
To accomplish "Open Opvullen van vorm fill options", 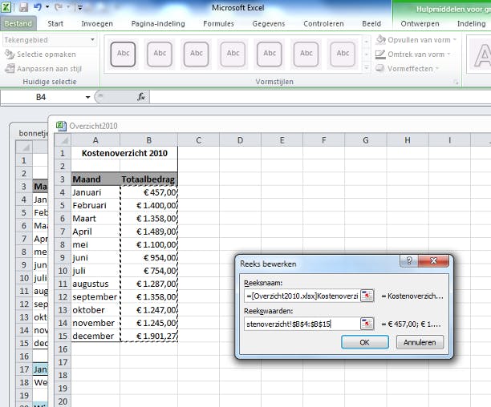I will tap(416, 40).
